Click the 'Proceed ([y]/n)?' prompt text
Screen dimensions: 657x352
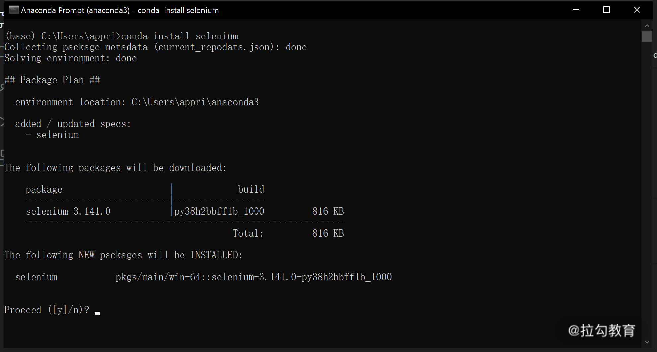[47, 310]
